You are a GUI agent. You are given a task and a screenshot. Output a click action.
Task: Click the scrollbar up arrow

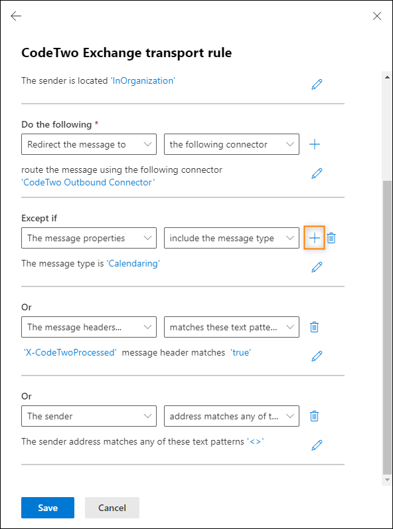[387, 76]
